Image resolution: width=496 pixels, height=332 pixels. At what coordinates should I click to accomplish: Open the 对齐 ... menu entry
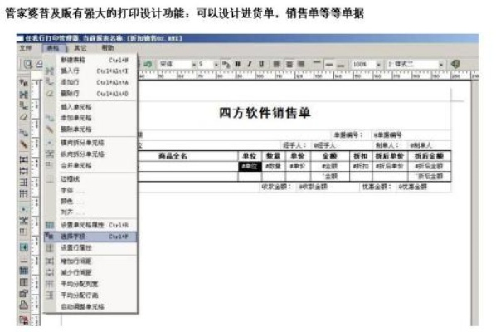coord(90,212)
